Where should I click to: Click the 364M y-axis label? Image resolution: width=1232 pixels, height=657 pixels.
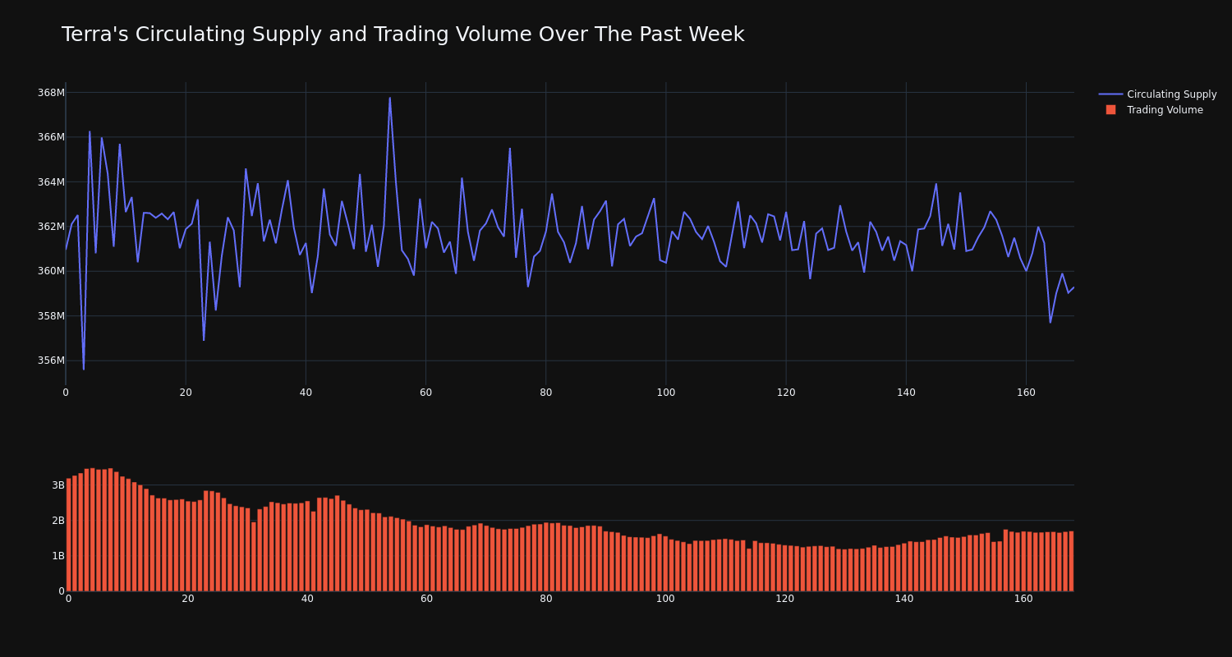click(x=51, y=181)
